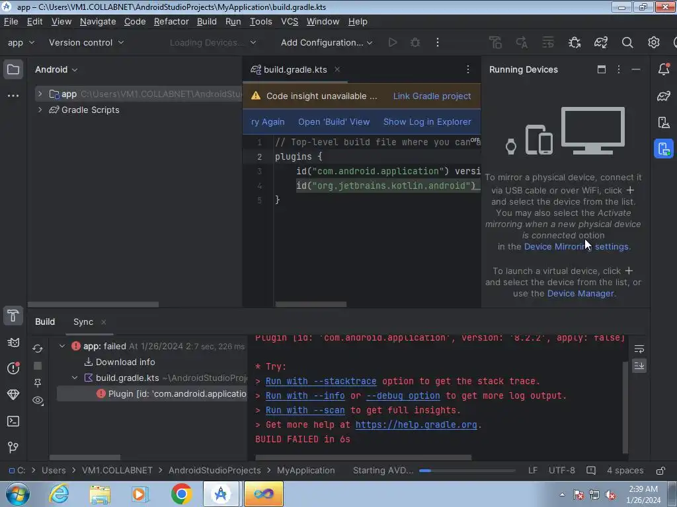Open the Terminal tool window
The width and height of the screenshot is (677, 507).
(13, 421)
